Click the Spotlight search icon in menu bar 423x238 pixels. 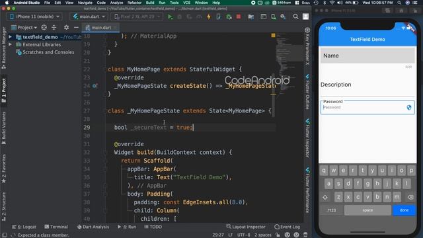click(x=399, y=3)
